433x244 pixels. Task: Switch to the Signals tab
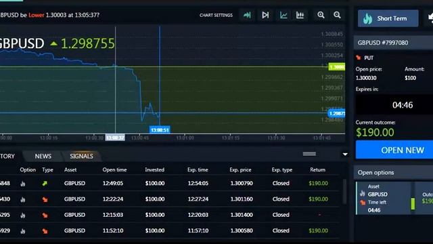81,157
